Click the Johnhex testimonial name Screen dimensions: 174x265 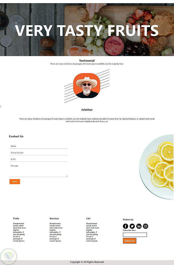tap(87, 110)
